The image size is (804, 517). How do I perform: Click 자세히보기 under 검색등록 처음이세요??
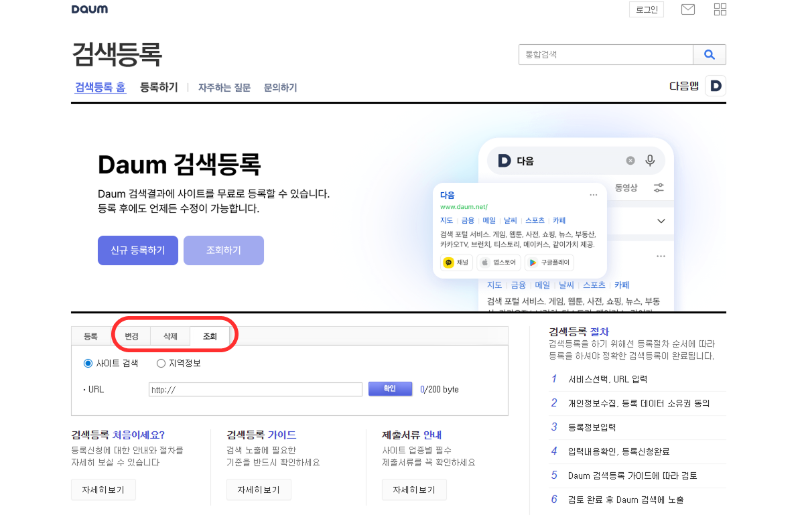(x=103, y=490)
